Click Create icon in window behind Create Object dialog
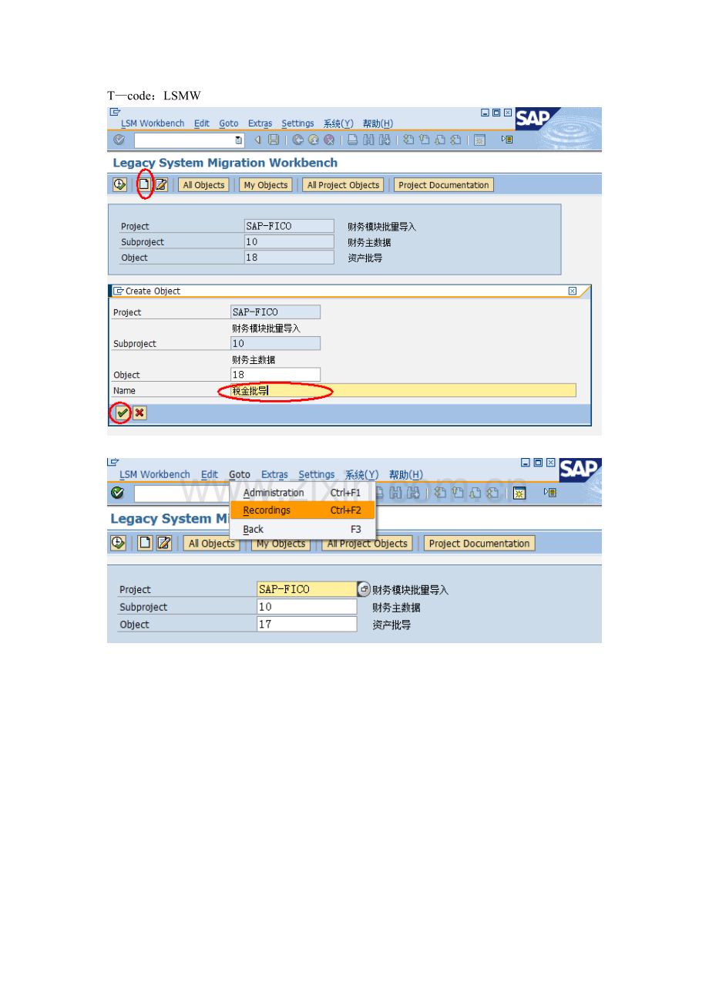The height and width of the screenshot is (1004, 709). 143,184
